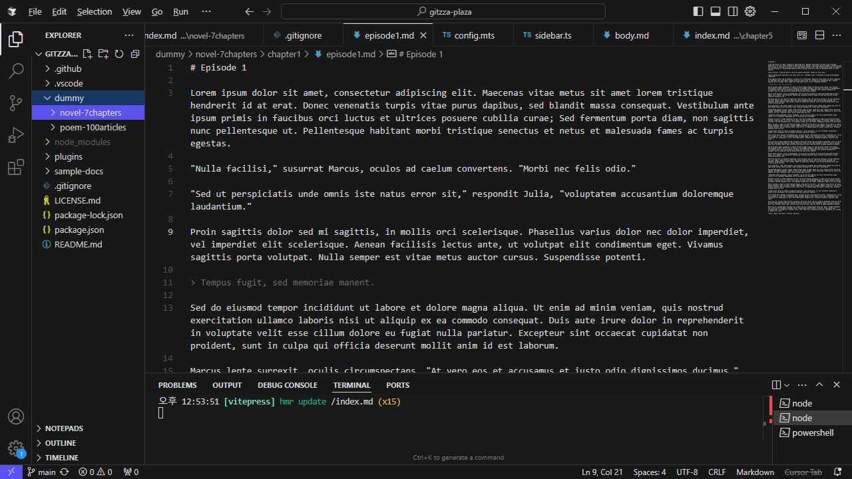Create a new folder in Explorer
Screen dimensions: 852x479
tap(103, 54)
